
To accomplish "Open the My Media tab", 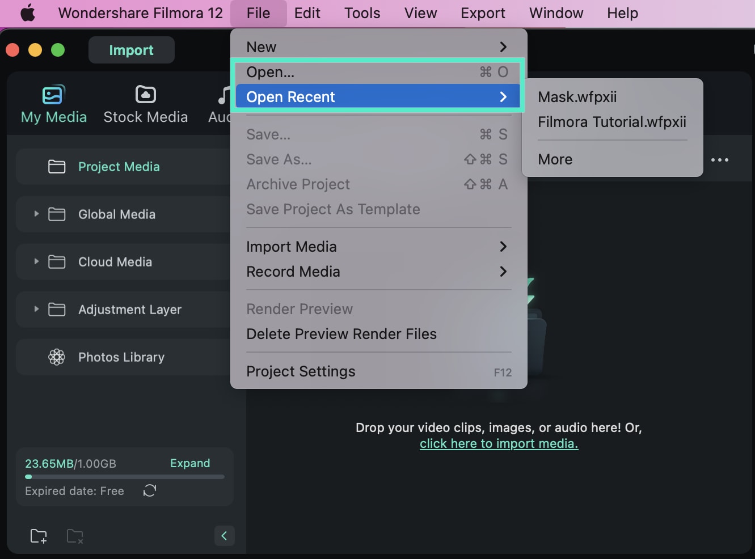I will coord(54,105).
